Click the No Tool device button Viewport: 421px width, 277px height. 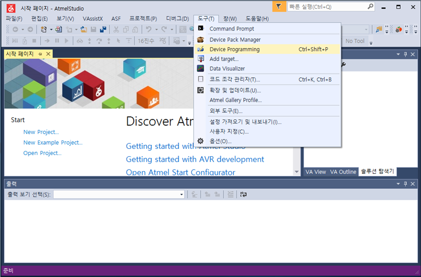point(354,41)
